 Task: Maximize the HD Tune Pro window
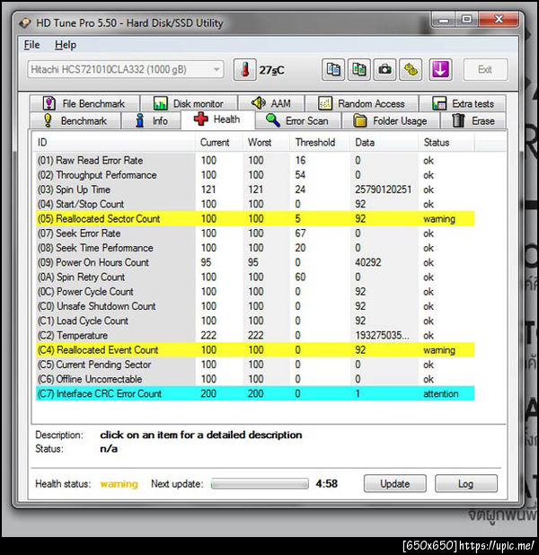pos(466,20)
